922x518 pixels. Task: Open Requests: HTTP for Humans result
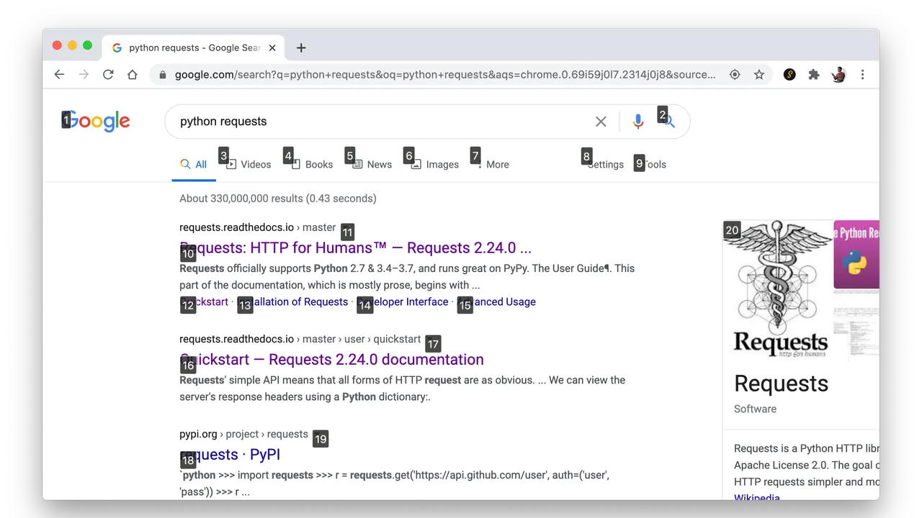(356, 247)
